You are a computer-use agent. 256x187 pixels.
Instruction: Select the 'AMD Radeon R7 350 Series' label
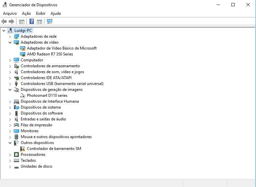[x=50, y=54]
